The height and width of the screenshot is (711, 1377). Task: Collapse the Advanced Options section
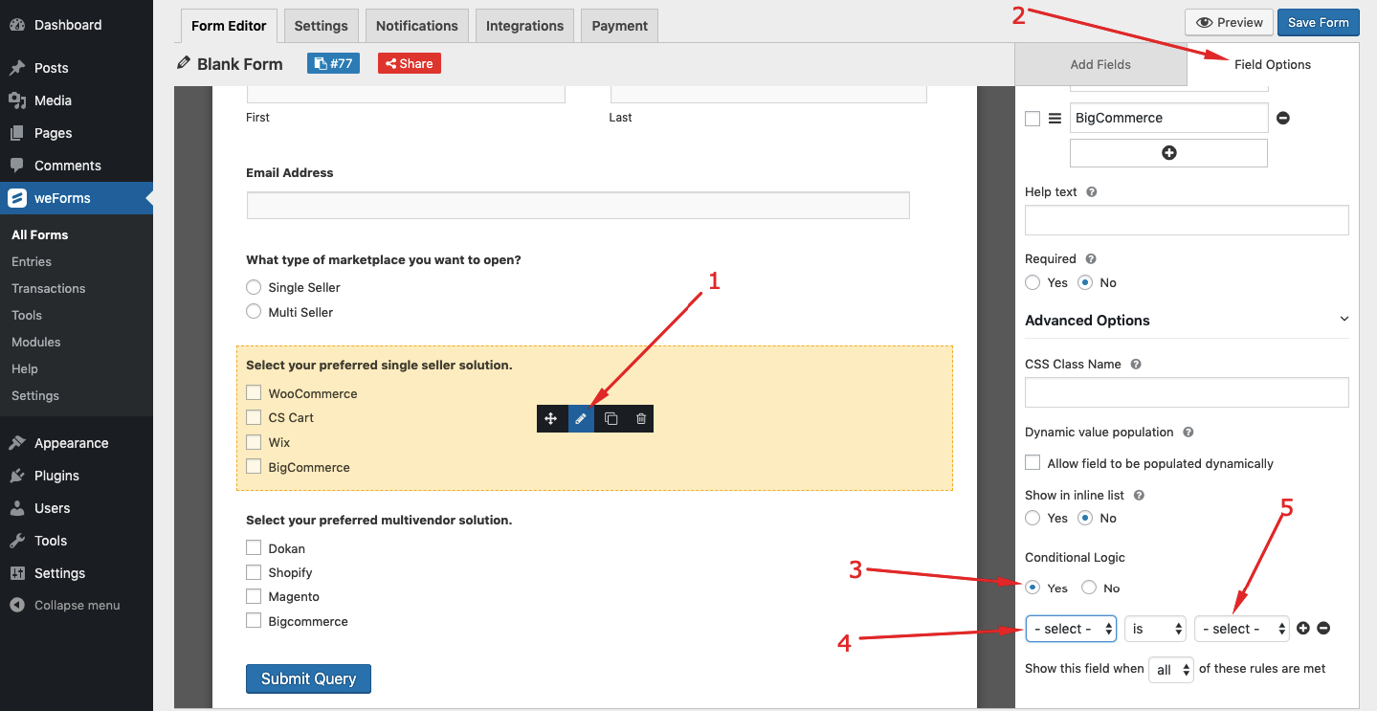point(1344,318)
